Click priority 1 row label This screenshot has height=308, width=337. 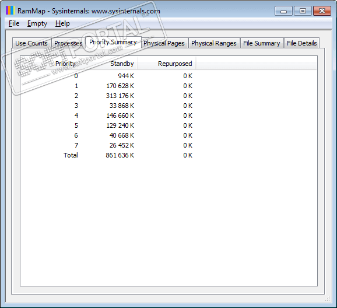pos(76,86)
